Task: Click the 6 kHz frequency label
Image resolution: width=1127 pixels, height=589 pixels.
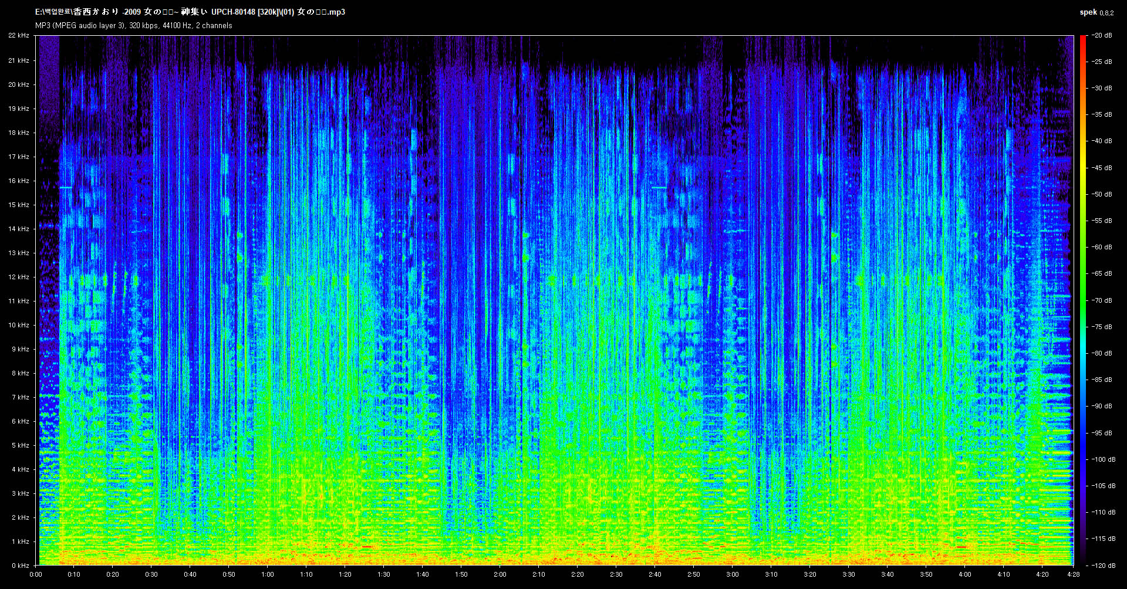Action: click(21, 421)
